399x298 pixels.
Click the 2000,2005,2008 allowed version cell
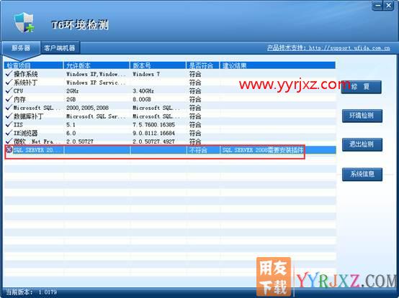coord(88,108)
